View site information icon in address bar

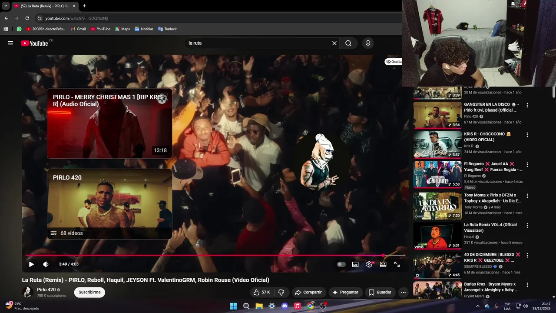40,18
